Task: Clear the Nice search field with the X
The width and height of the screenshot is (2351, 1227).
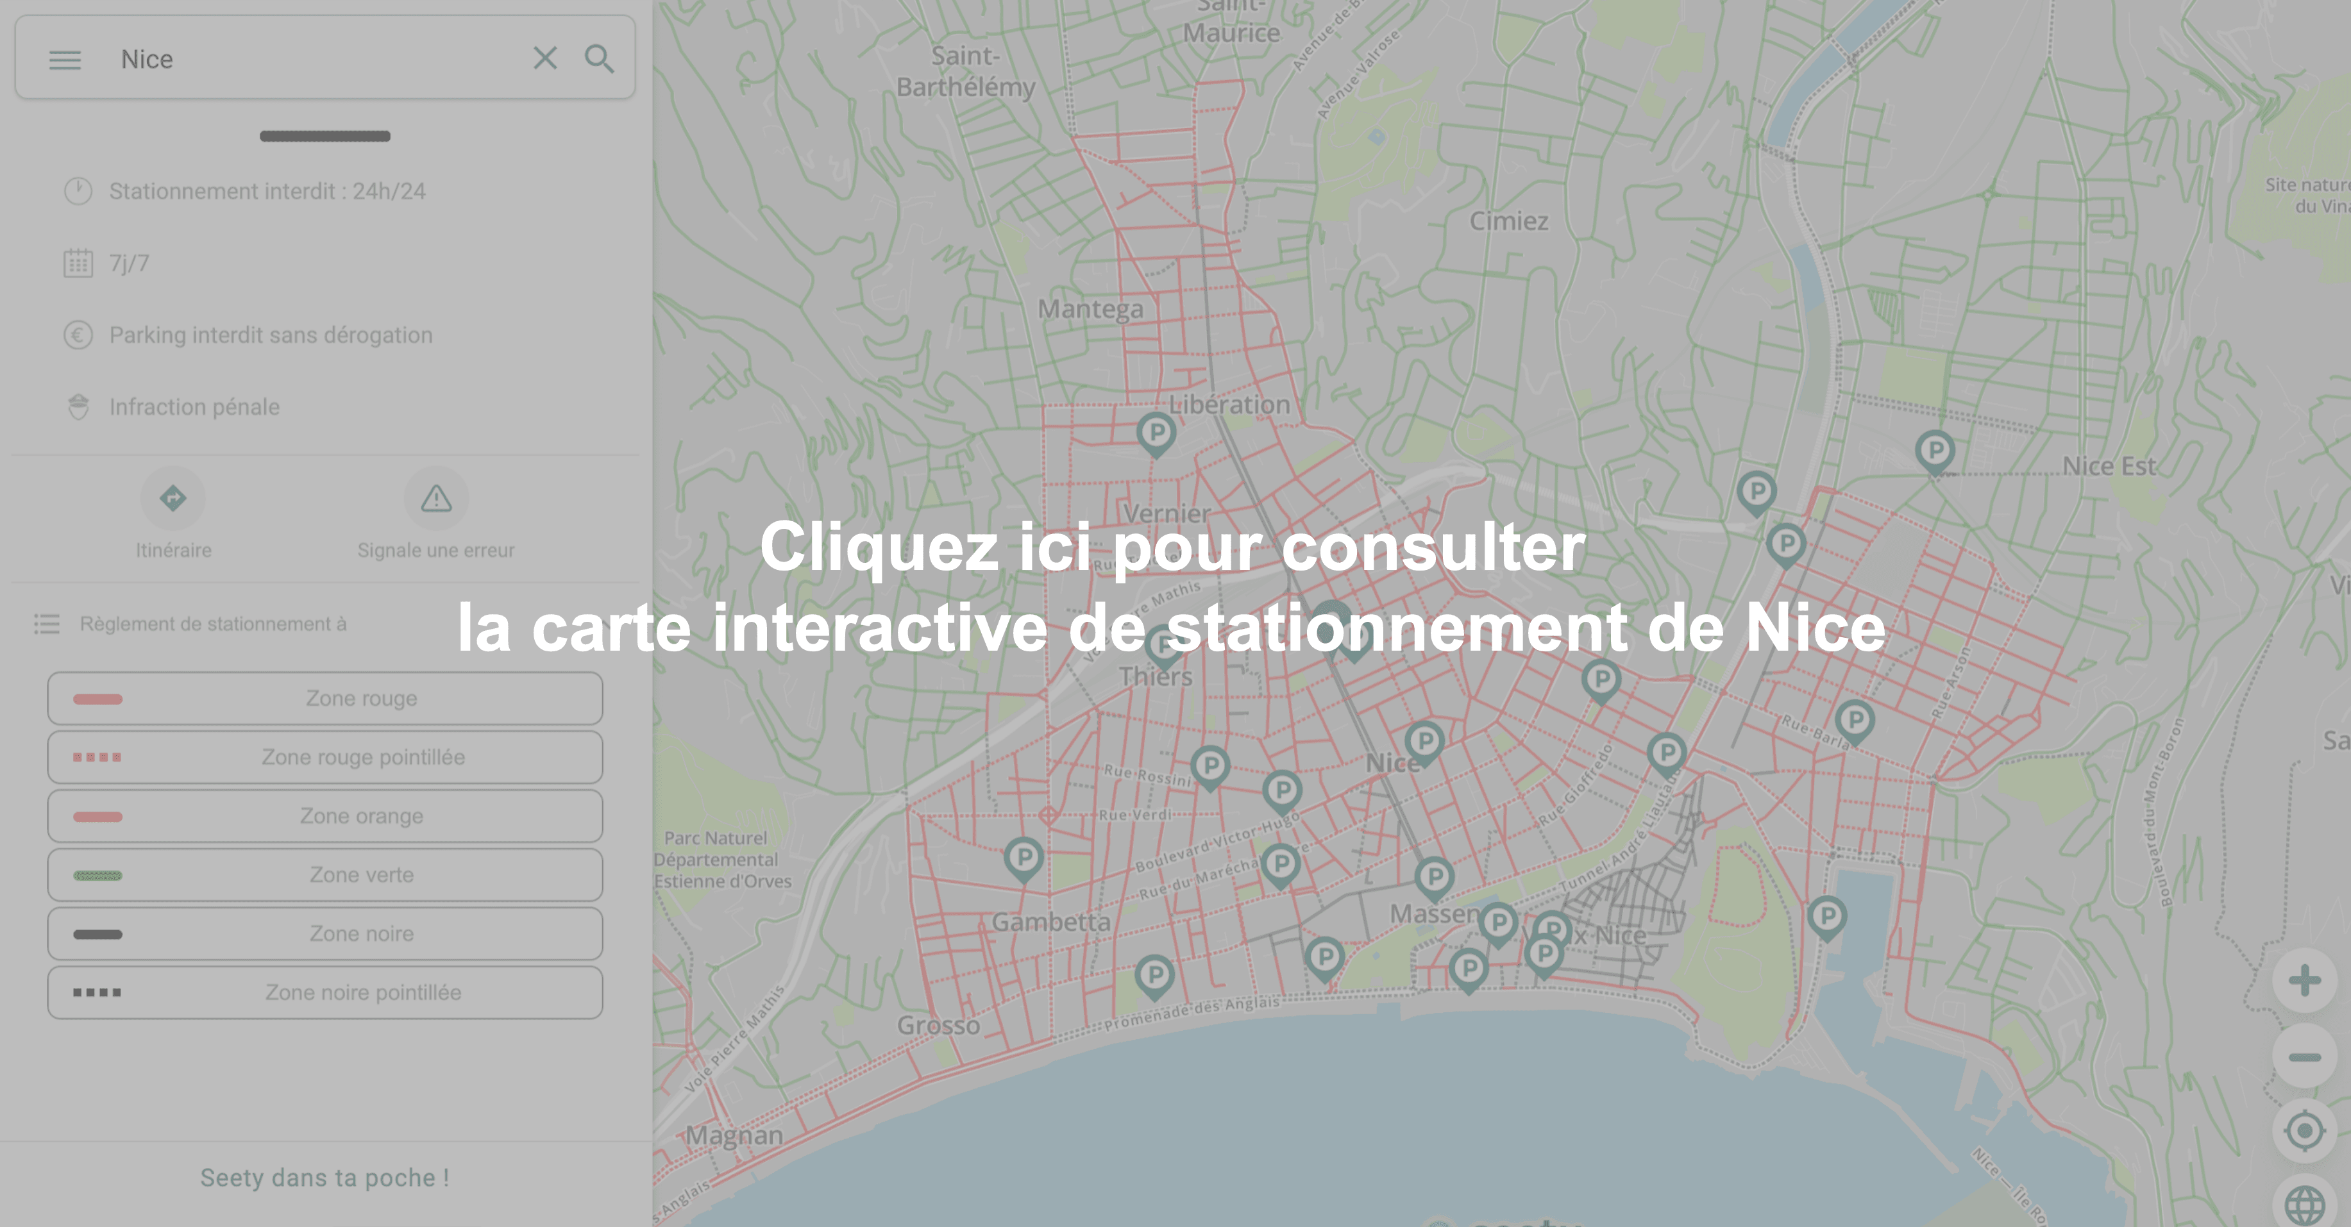Action: [545, 58]
